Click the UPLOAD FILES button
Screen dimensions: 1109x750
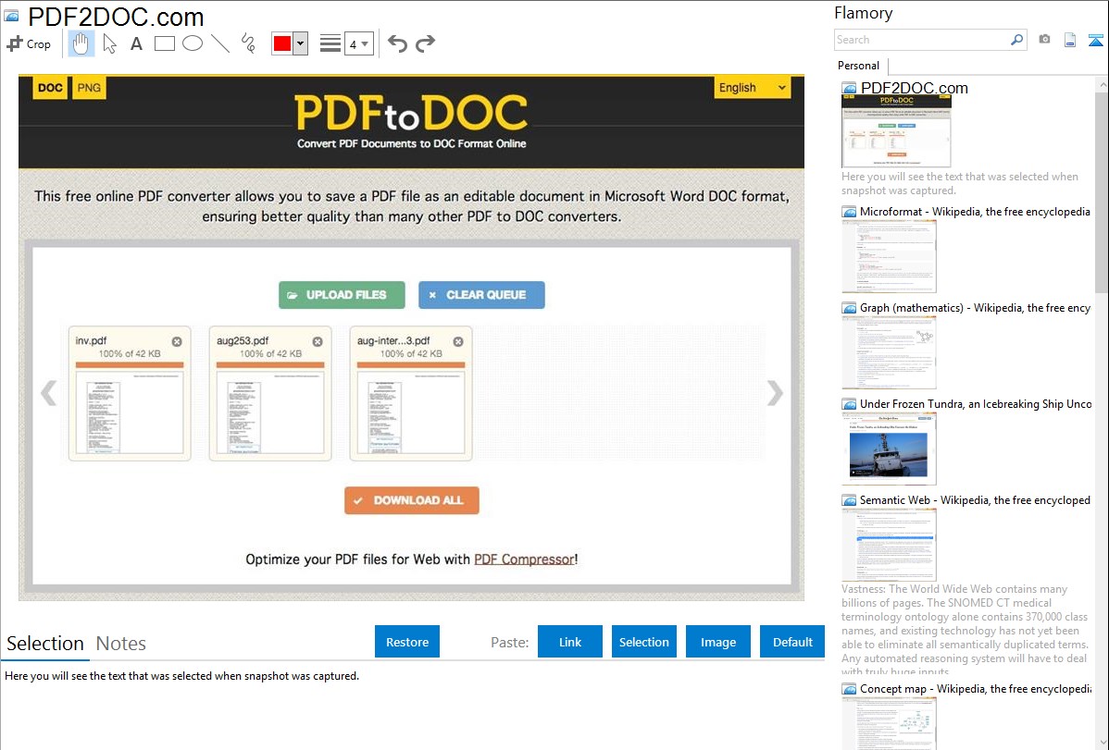pos(342,295)
